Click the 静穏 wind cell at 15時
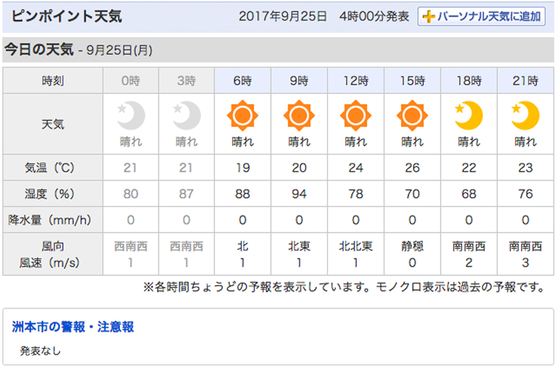 pyautogui.click(x=412, y=246)
